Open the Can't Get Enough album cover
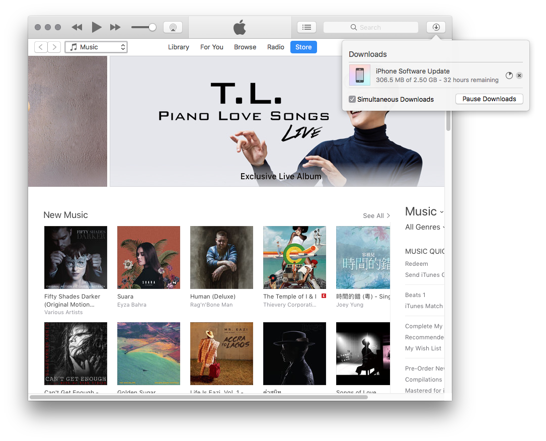Screen dimensions: 546x441 click(75, 353)
